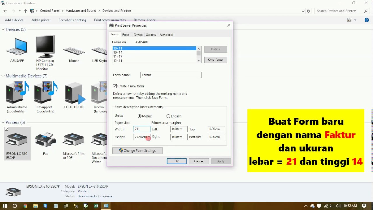
Task: Click Control Panel breadcrumb
Action: [x=50, y=11]
